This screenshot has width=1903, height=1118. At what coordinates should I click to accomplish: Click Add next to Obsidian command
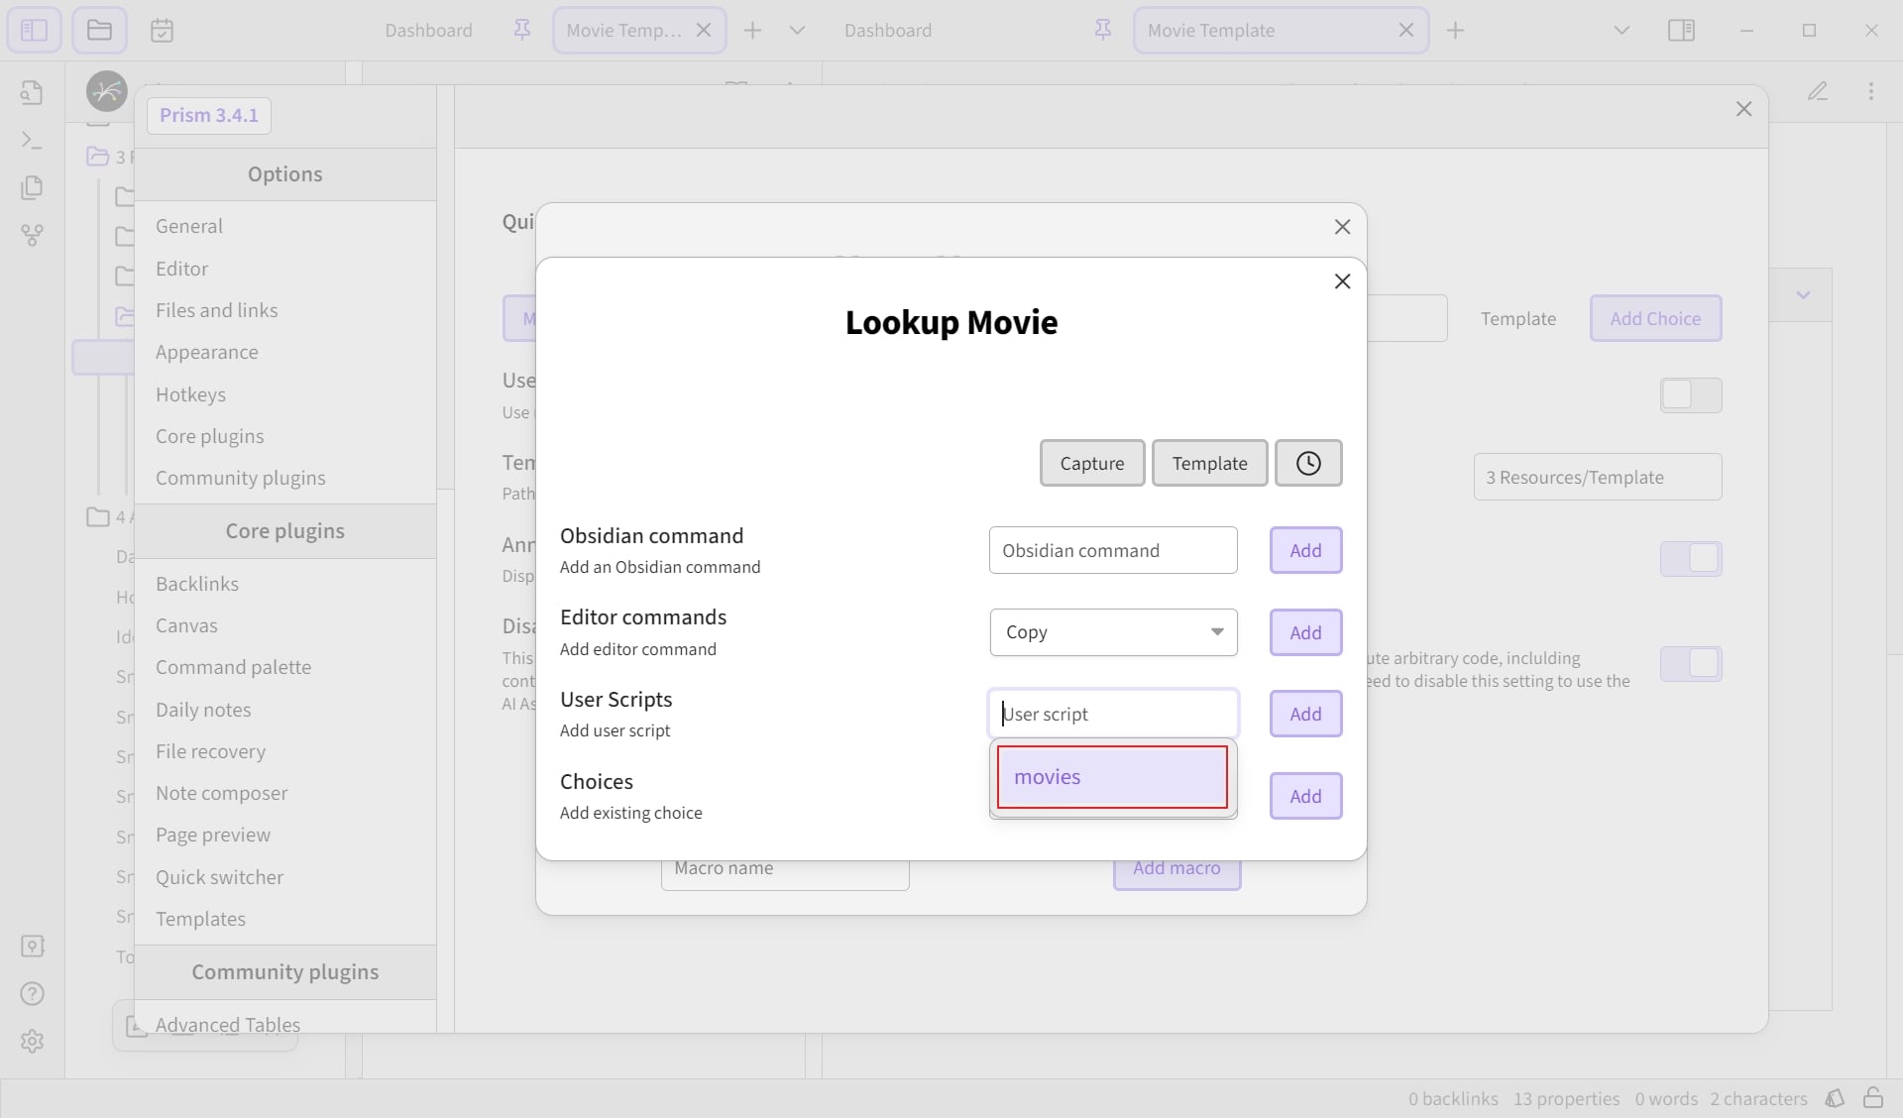pyautogui.click(x=1305, y=550)
